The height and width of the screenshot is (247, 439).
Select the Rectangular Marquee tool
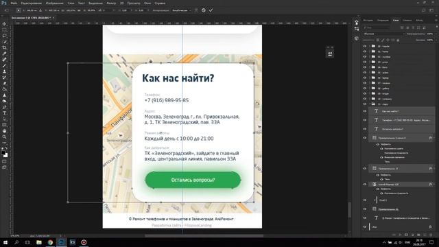pyautogui.click(x=4, y=30)
